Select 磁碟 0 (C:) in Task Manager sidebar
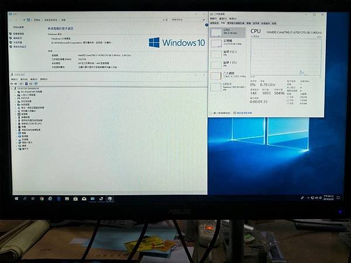The image size is (351, 263). 228,54
